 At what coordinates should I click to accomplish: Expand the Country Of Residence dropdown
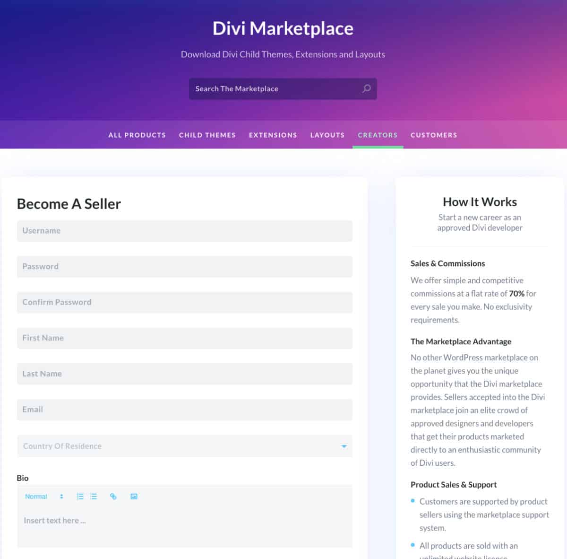point(185,446)
